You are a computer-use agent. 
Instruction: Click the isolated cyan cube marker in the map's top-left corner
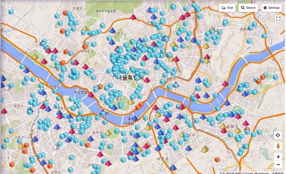tap(11, 12)
